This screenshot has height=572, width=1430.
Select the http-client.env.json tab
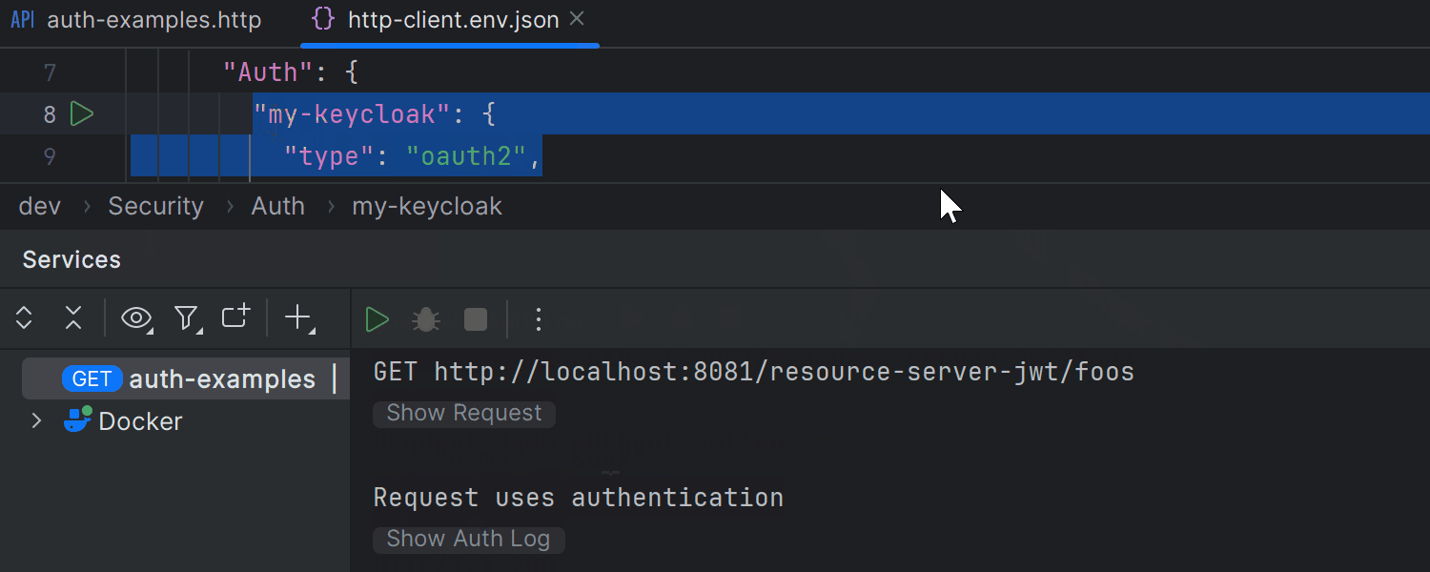tap(448, 19)
